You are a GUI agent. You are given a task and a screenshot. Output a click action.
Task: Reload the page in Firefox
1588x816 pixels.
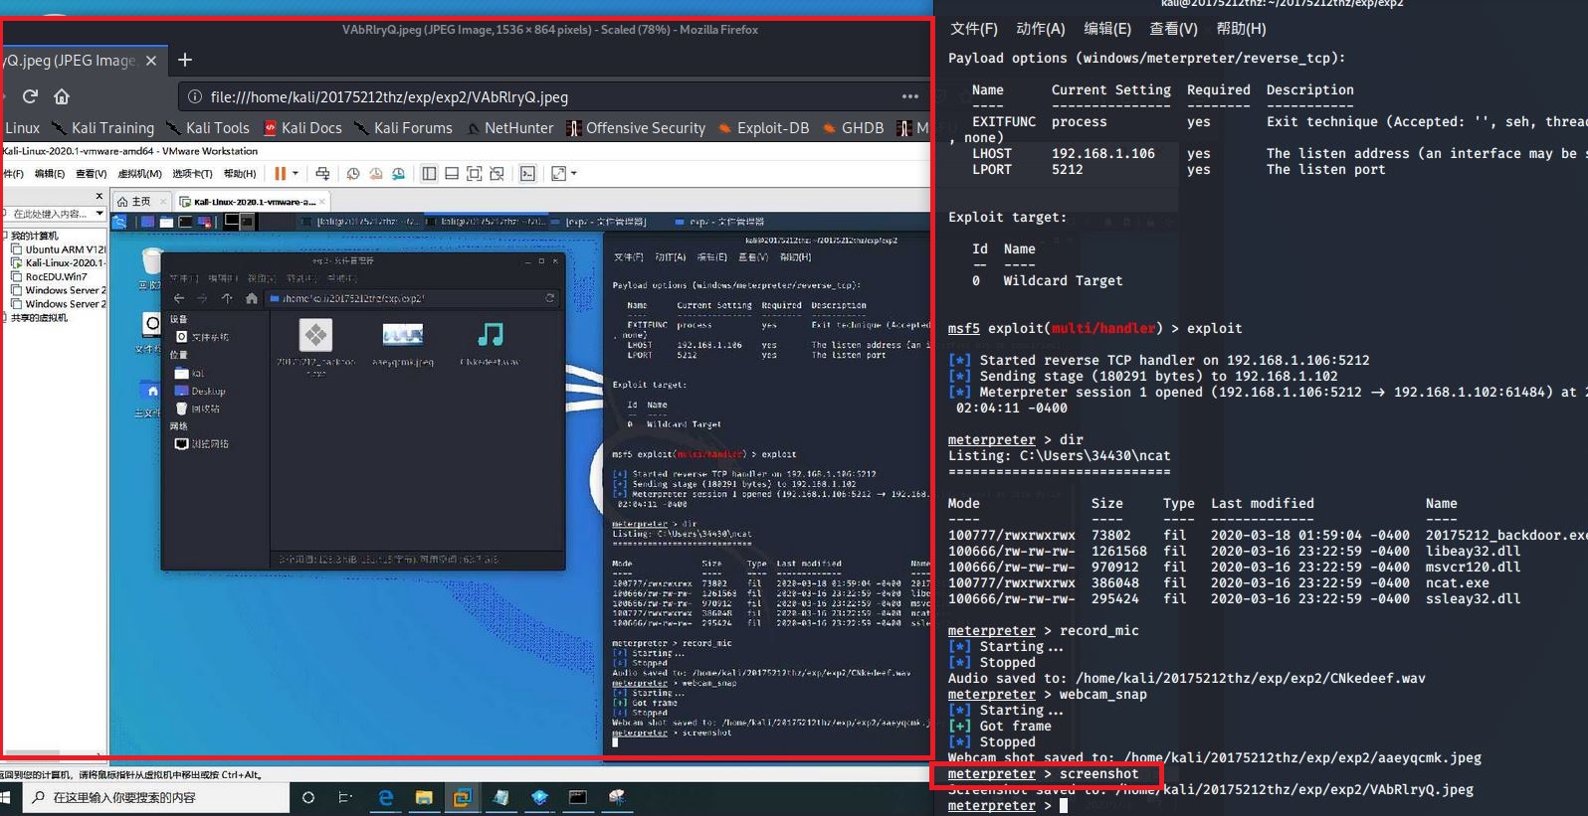point(30,96)
